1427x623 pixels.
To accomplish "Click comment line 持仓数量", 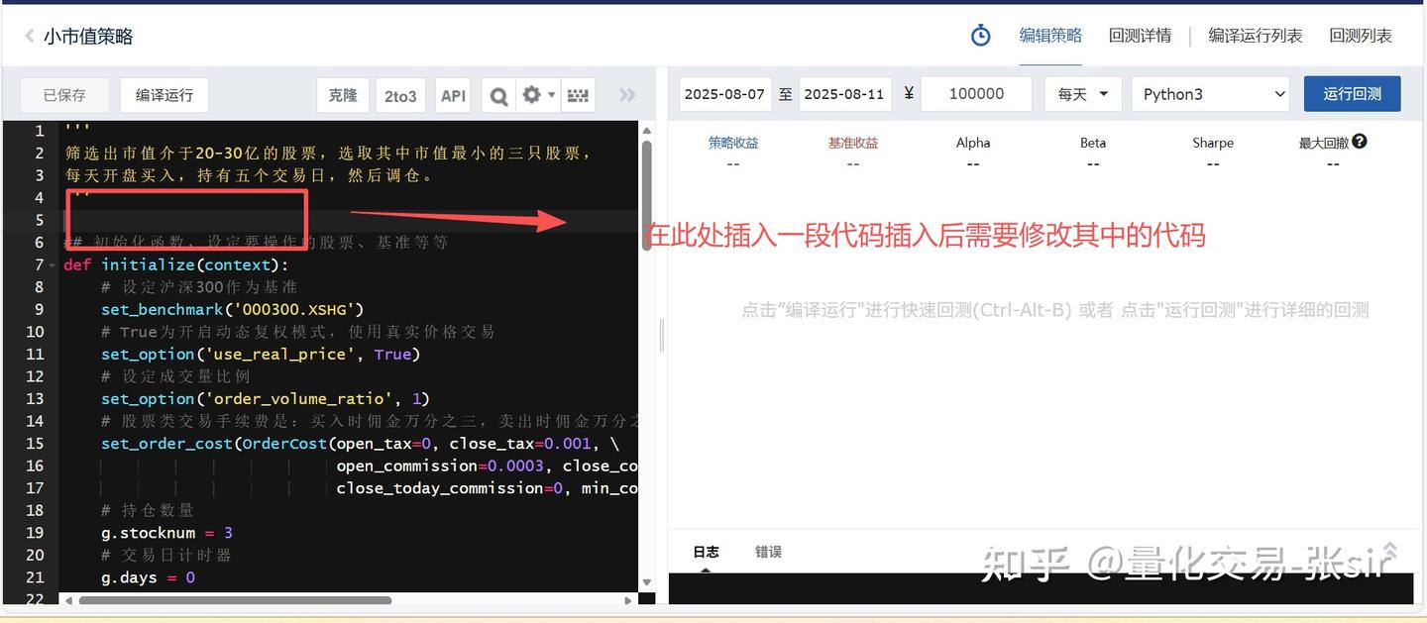I will click(x=147, y=510).
